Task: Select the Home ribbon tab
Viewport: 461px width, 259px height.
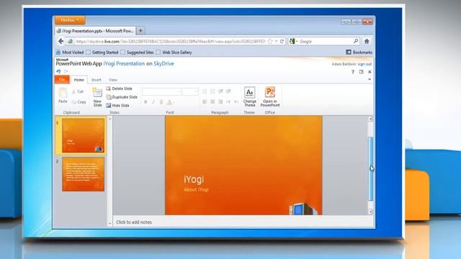Action: [79, 80]
